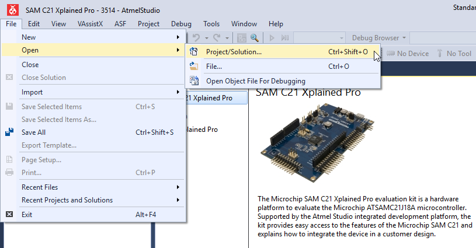Select Save All in File menu
Screen dimensions: 476x248
pyautogui.click(x=93, y=132)
